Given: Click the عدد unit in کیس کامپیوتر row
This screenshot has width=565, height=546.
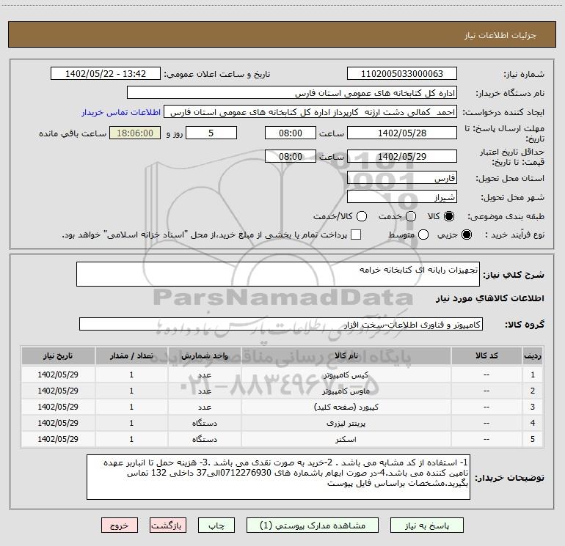Looking at the screenshot, I should coord(204,375).
